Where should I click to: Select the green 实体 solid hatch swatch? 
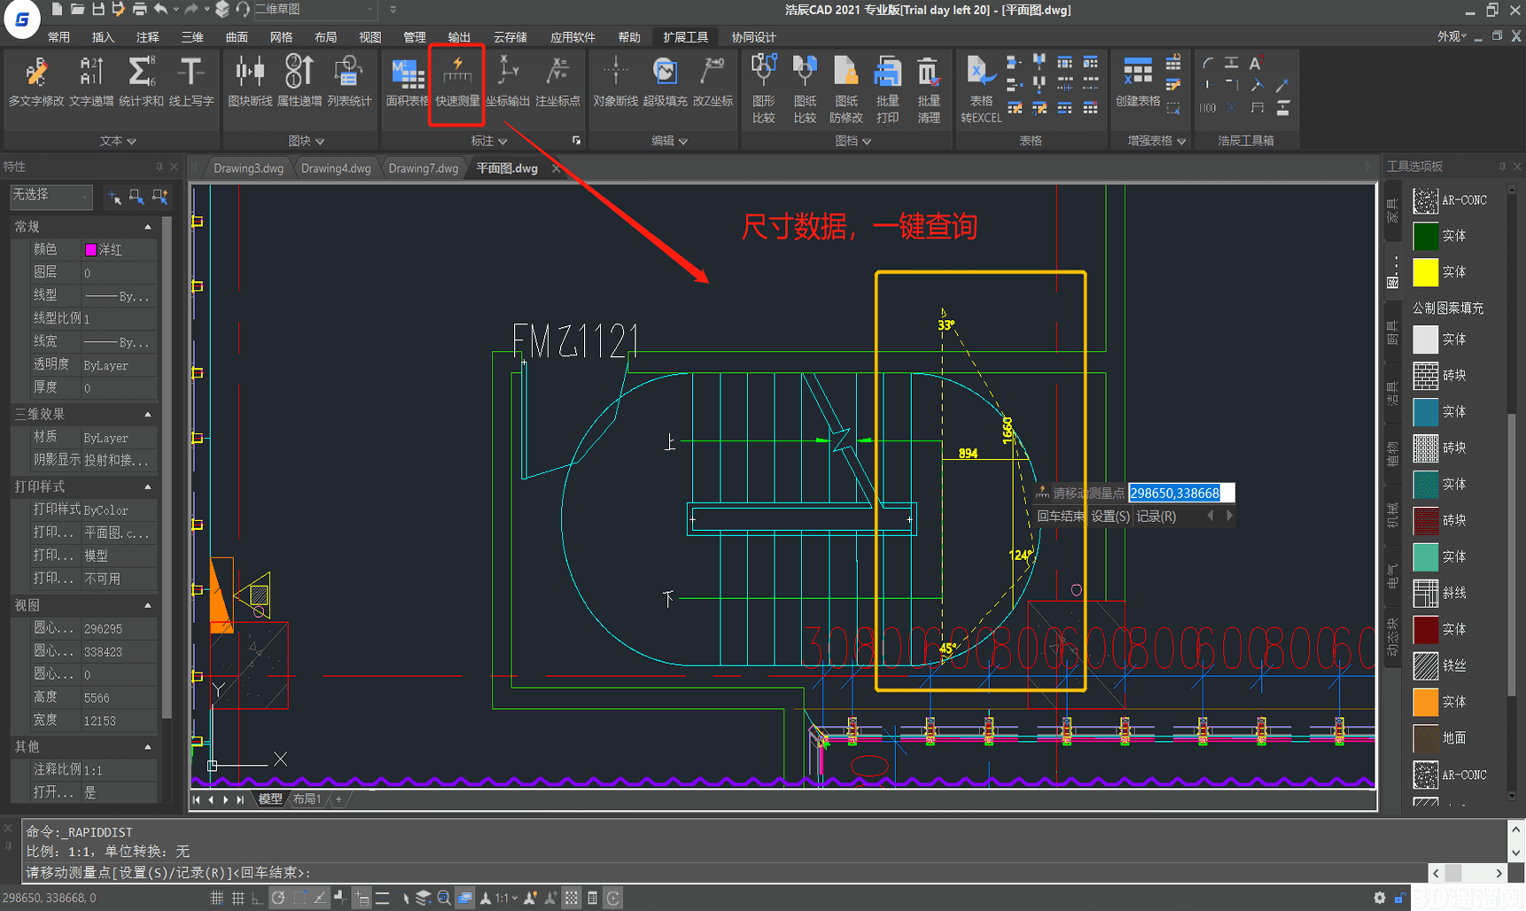pos(1425,236)
